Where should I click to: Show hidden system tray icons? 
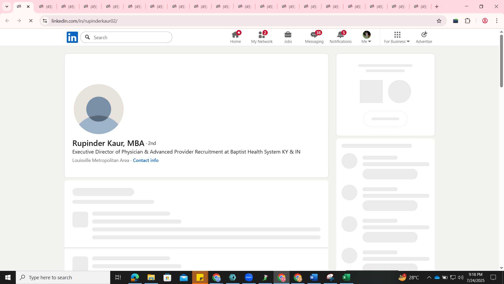(429, 277)
